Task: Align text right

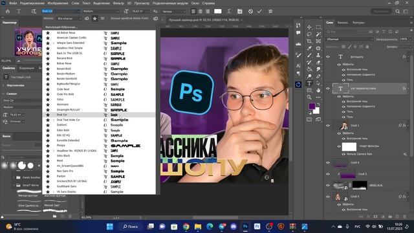Action: (208, 12)
